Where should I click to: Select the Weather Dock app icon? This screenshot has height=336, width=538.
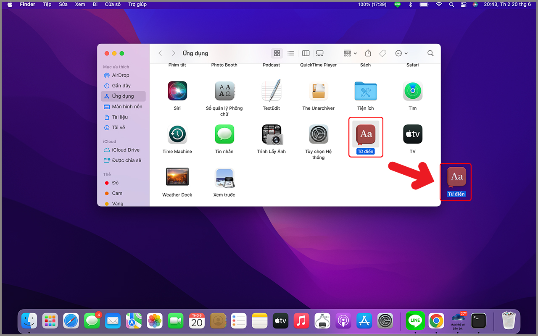click(x=177, y=177)
